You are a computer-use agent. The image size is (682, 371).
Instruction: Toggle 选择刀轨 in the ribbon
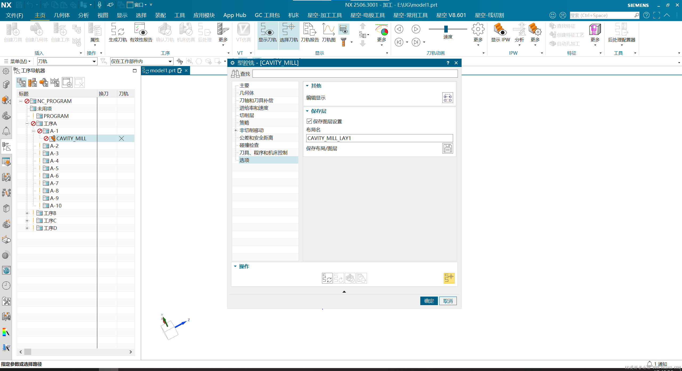pos(289,33)
